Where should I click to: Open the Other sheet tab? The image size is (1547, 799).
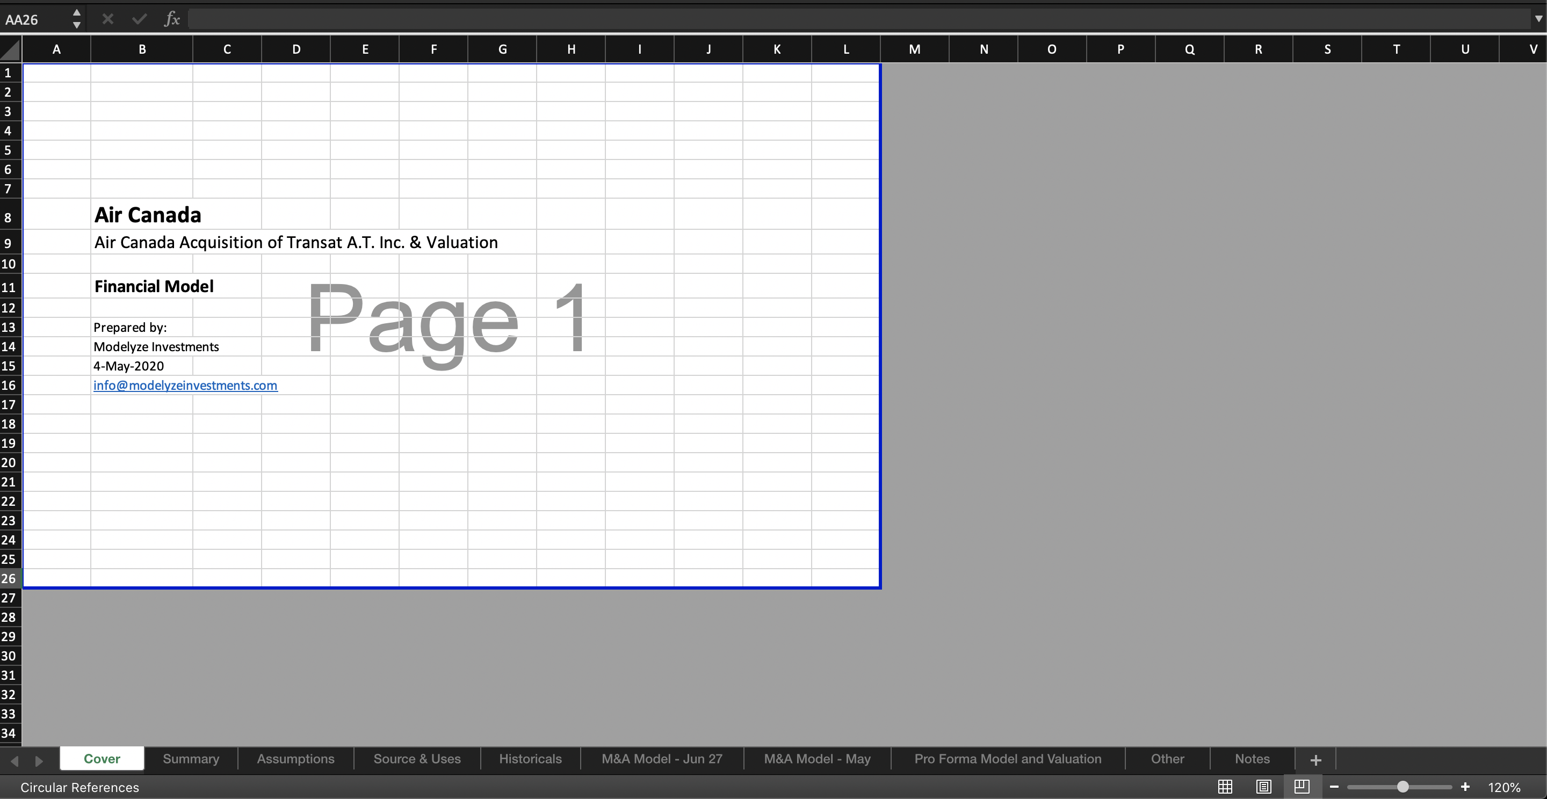1167,759
